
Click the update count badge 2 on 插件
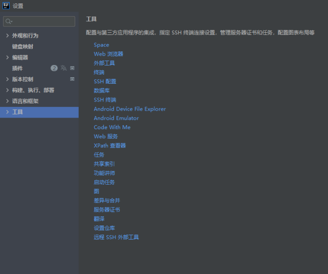(54, 68)
